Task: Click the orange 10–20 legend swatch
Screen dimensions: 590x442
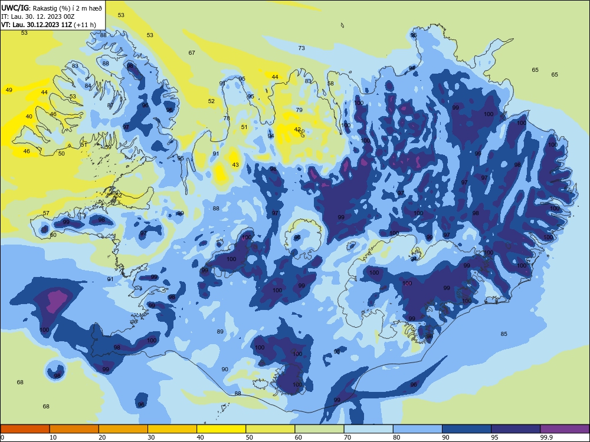Action: point(74,429)
